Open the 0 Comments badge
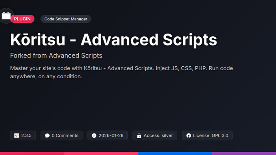Screen dimensions: 276x155 [62, 135]
